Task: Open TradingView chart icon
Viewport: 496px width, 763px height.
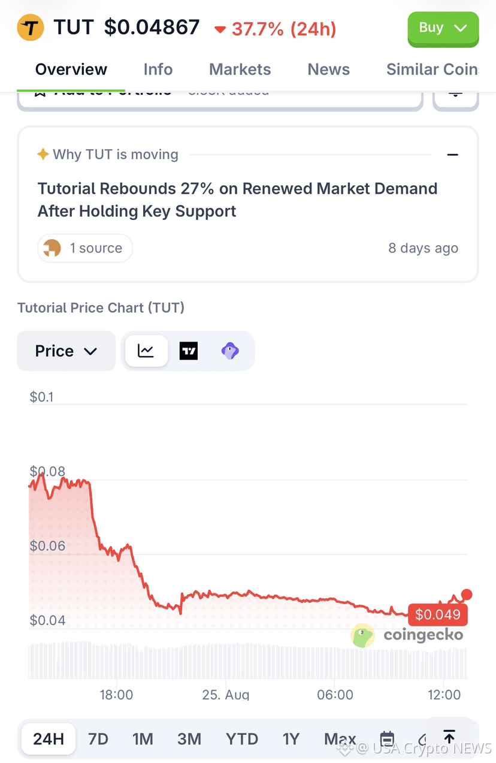Action: pyautogui.click(x=189, y=351)
